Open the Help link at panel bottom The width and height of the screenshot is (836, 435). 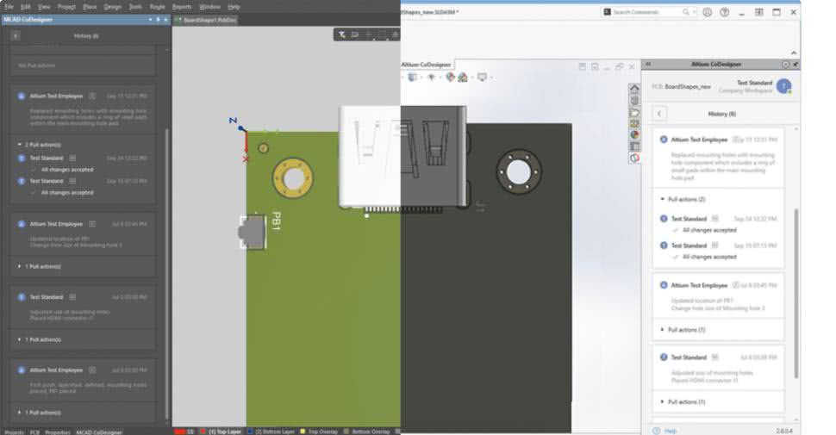click(671, 430)
